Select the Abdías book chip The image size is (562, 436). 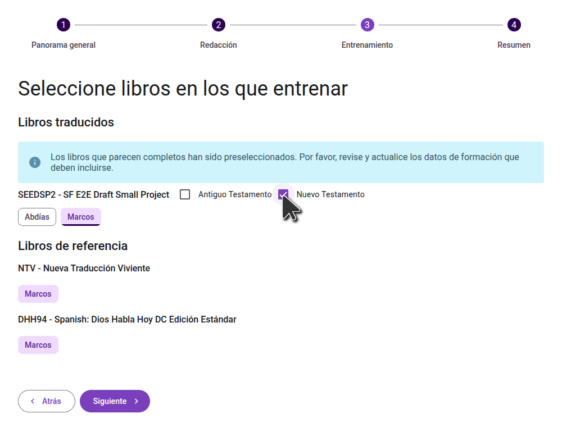tap(37, 217)
